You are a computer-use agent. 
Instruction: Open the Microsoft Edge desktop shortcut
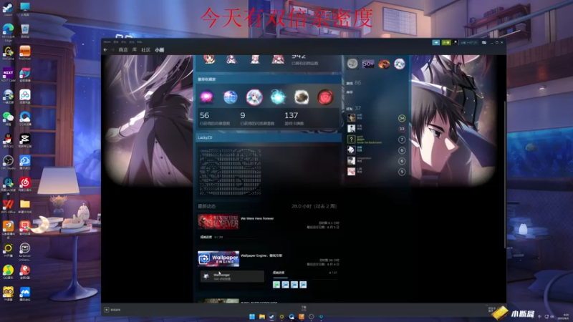click(x=8, y=32)
